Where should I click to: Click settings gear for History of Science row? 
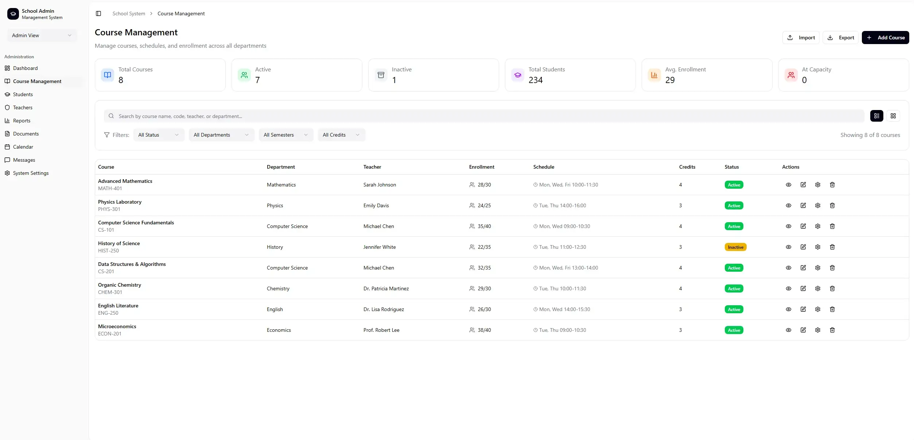(x=817, y=247)
